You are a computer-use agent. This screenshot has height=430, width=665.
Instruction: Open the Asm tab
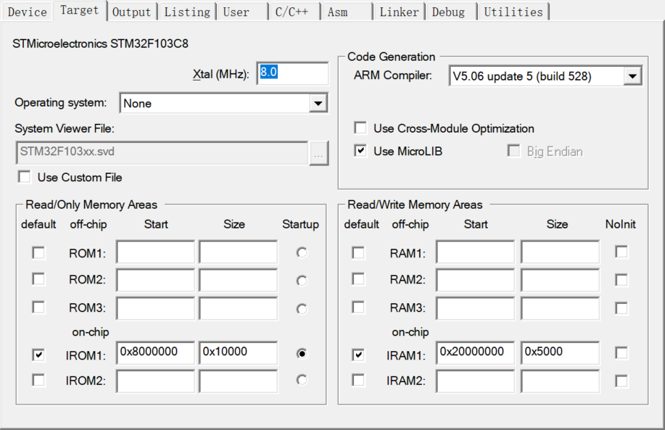pyautogui.click(x=347, y=12)
